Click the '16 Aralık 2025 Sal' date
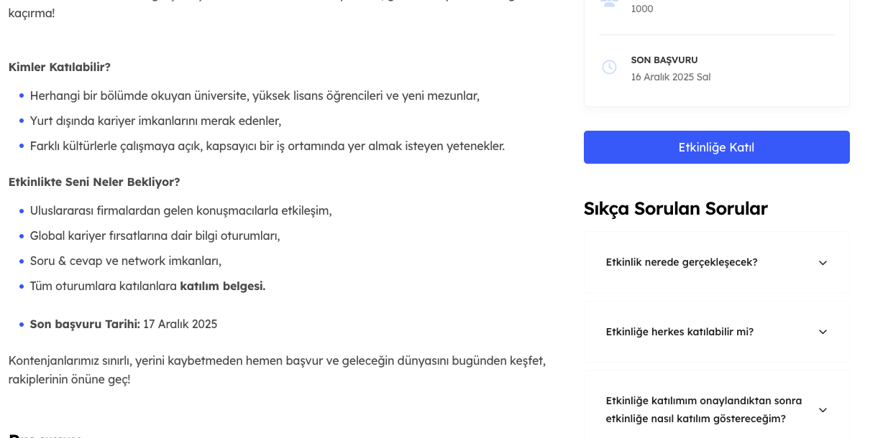888x438 pixels. tap(671, 77)
